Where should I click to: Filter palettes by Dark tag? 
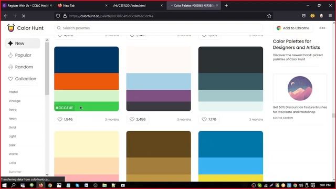pos(12,145)
